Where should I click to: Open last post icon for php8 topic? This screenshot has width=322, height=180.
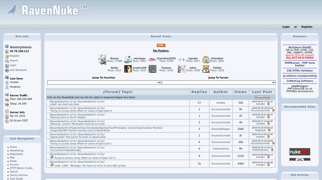268,104
